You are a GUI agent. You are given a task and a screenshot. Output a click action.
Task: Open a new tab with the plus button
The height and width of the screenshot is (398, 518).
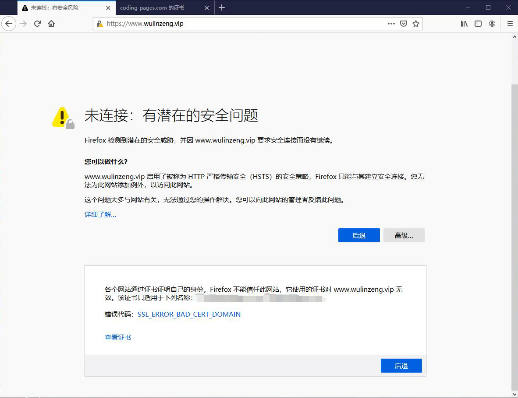pyautogui.click(x=222, y=7)
